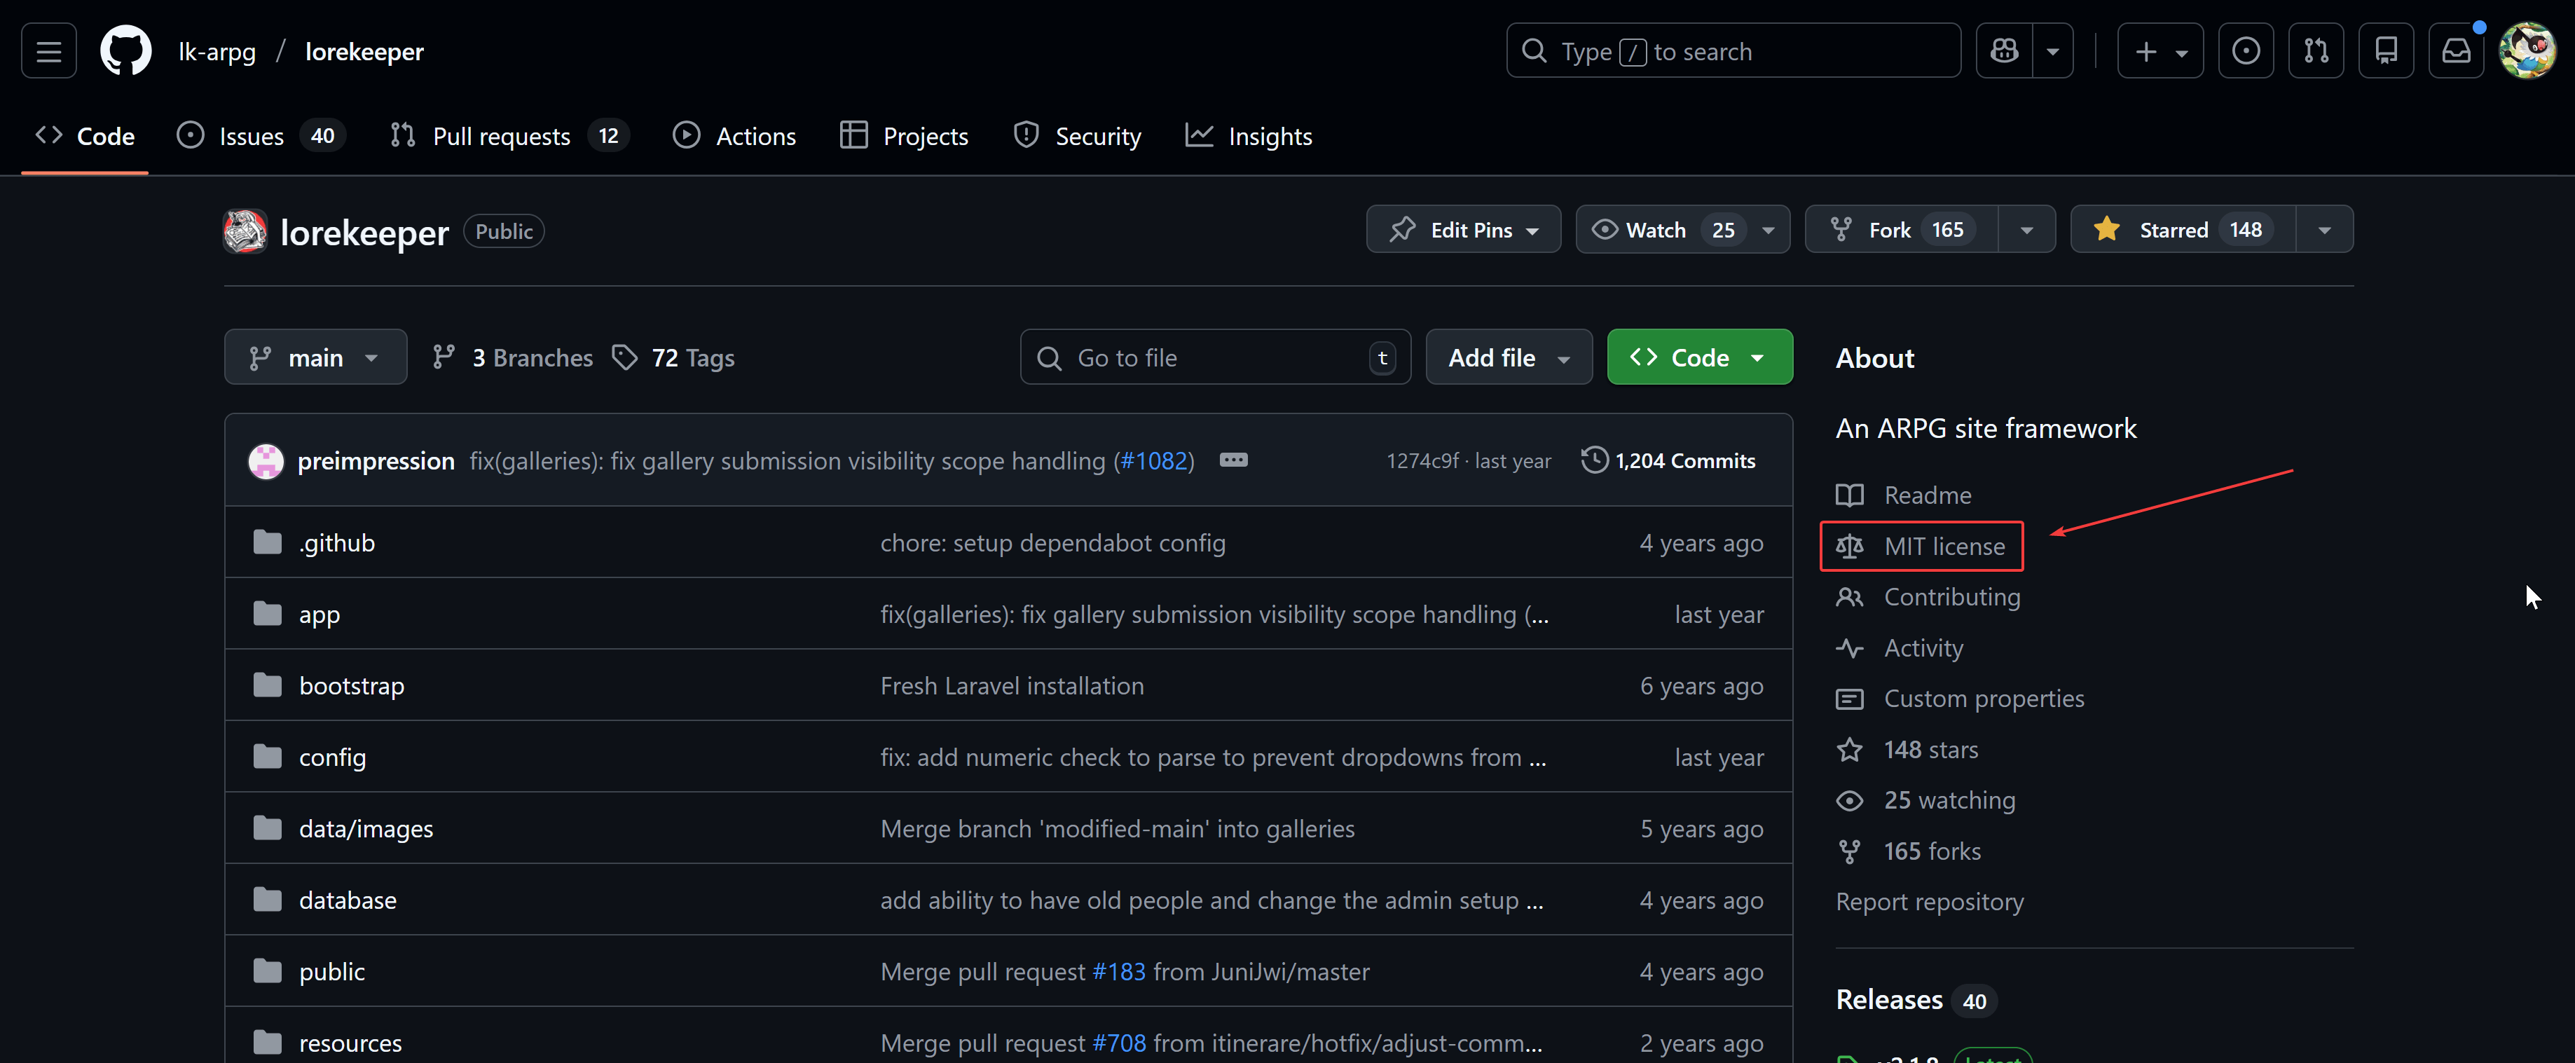Open your profile avatar menu
2575x1063 pixels.
click(2528, 50)
